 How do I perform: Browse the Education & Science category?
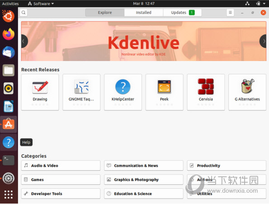click(144, 194)
